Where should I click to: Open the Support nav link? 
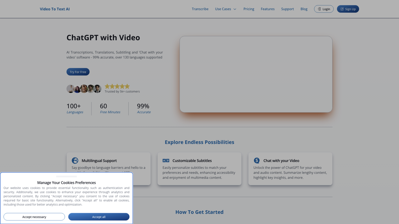tap(287, 9)
